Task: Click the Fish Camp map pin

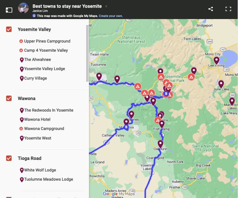Action: coord(162,124)
